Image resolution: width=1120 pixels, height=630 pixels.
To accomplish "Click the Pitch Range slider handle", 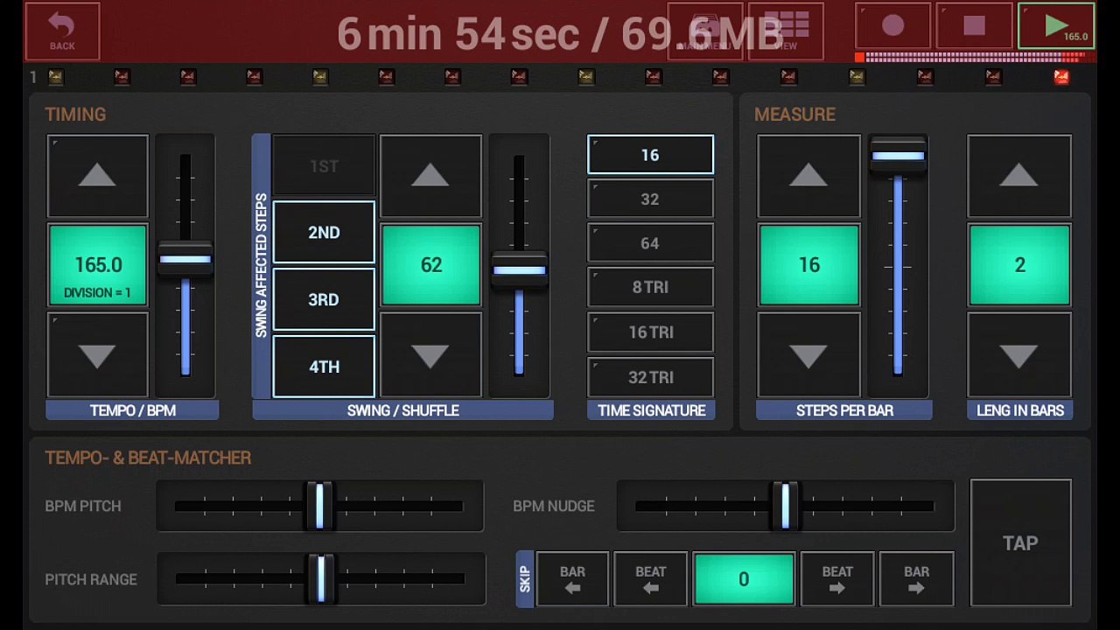I will (x=320, y=578).
